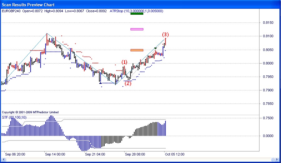This screenshot has height=163, width=281.
Task: Click the High=0.8094 value
Action: (x=54, y=11)
